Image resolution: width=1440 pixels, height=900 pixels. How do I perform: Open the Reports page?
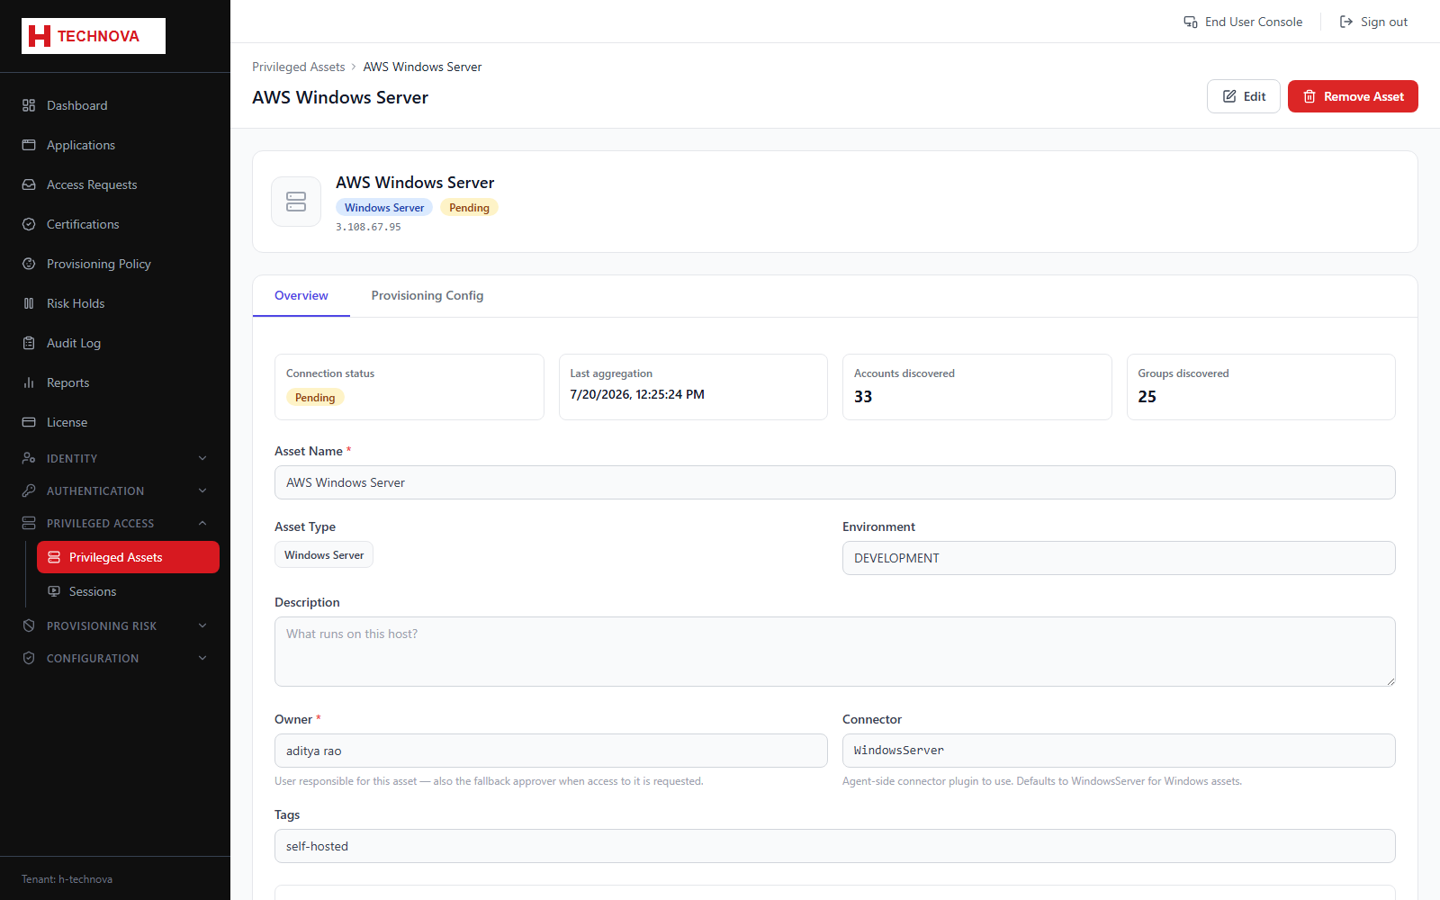[x=115, y=382]
